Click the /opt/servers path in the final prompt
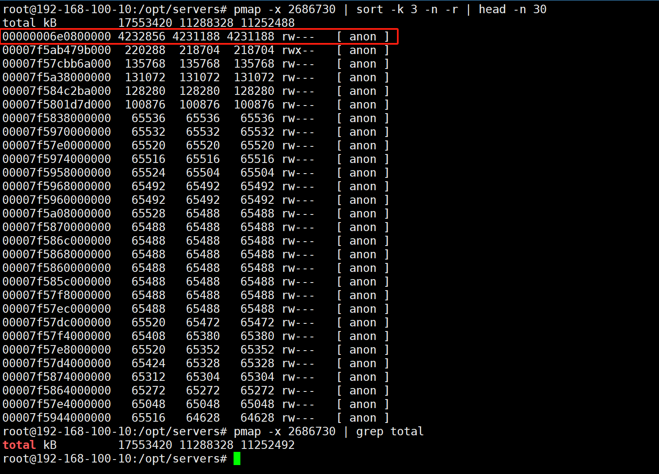Screen dimensions: 659x474 pos(179,459)
